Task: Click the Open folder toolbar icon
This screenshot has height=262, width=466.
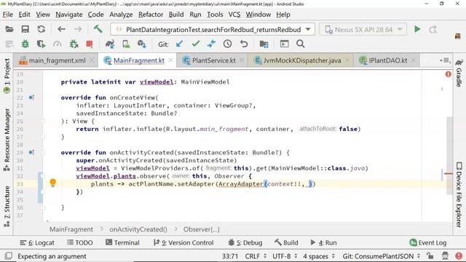Action: click(x=9, y=29)
